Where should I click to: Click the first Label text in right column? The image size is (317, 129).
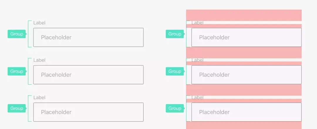pyautogui.click(x=198, y=23)
